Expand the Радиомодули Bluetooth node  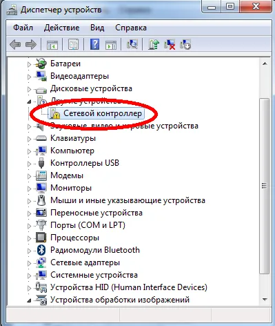coord(29,251)
